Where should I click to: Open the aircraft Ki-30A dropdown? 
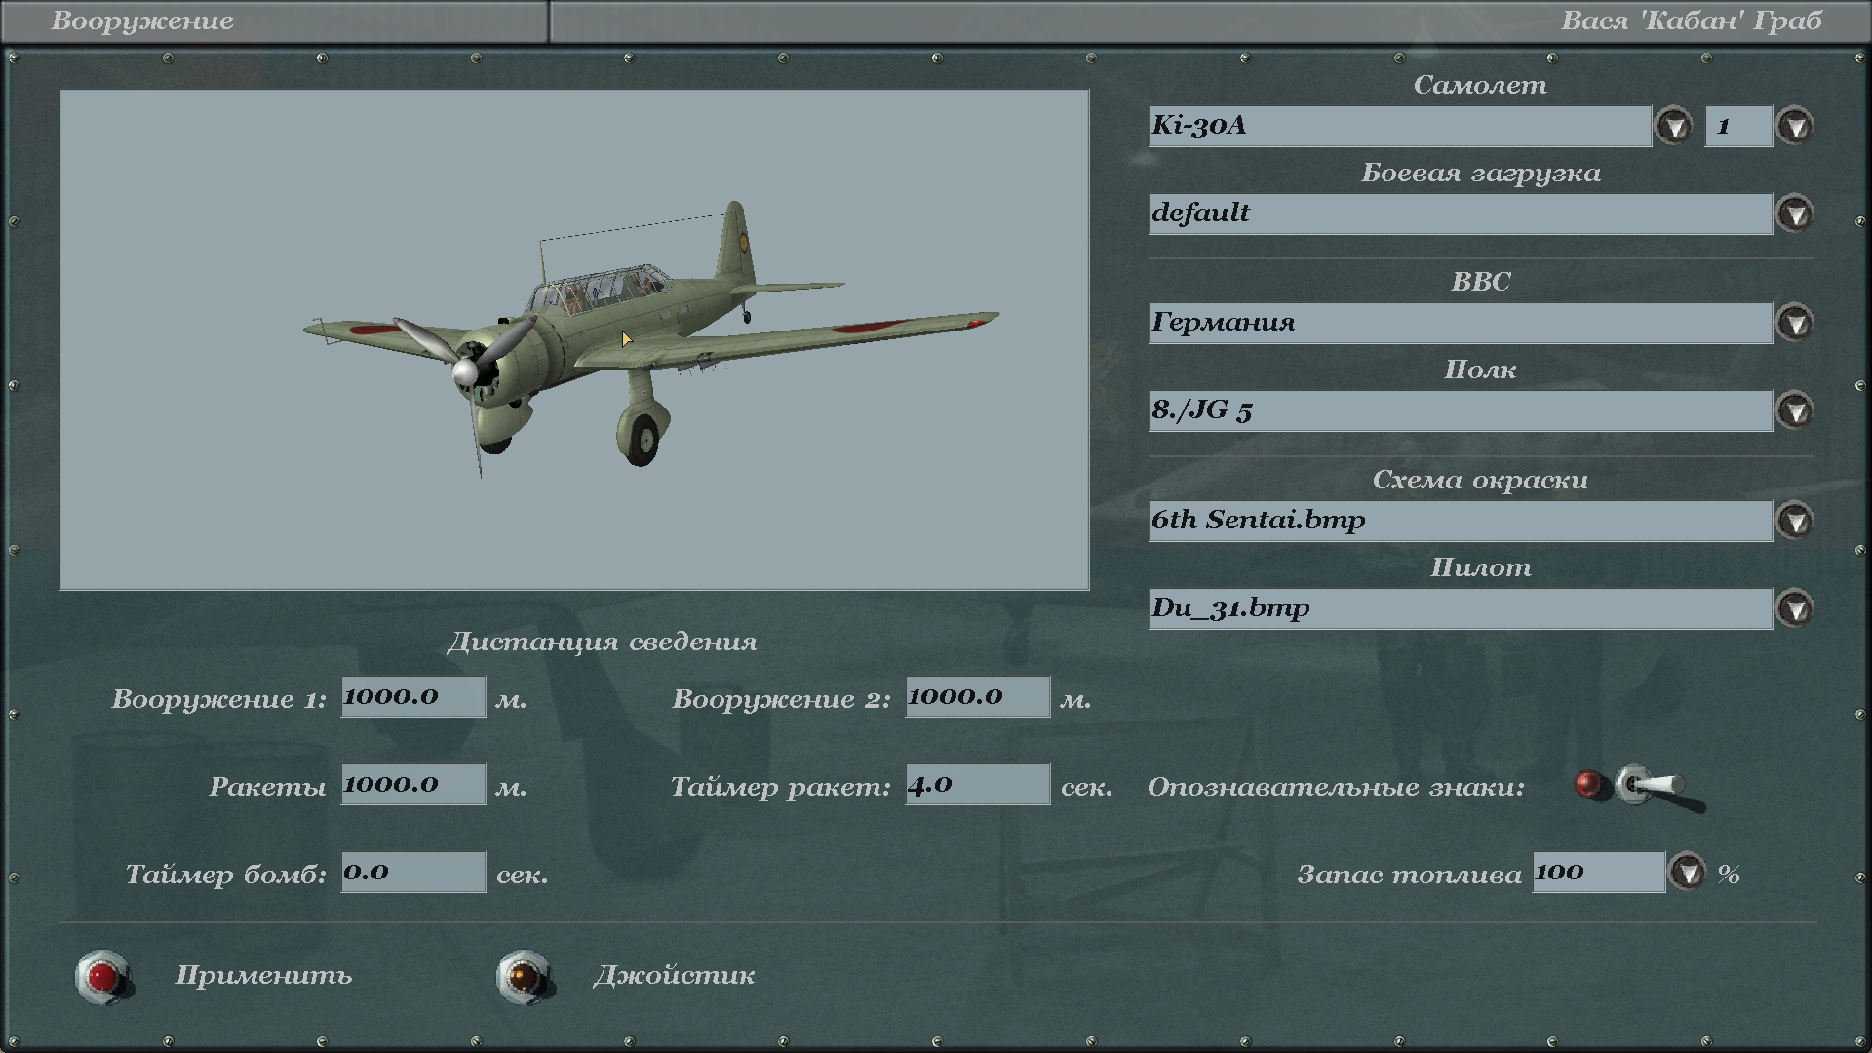pos(1674,126)
